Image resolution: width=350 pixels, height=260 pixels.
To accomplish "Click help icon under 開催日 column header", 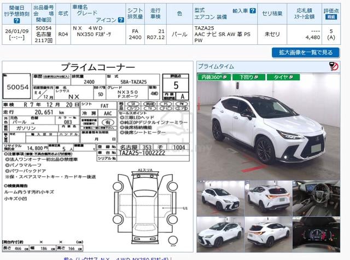I will 17,21.
